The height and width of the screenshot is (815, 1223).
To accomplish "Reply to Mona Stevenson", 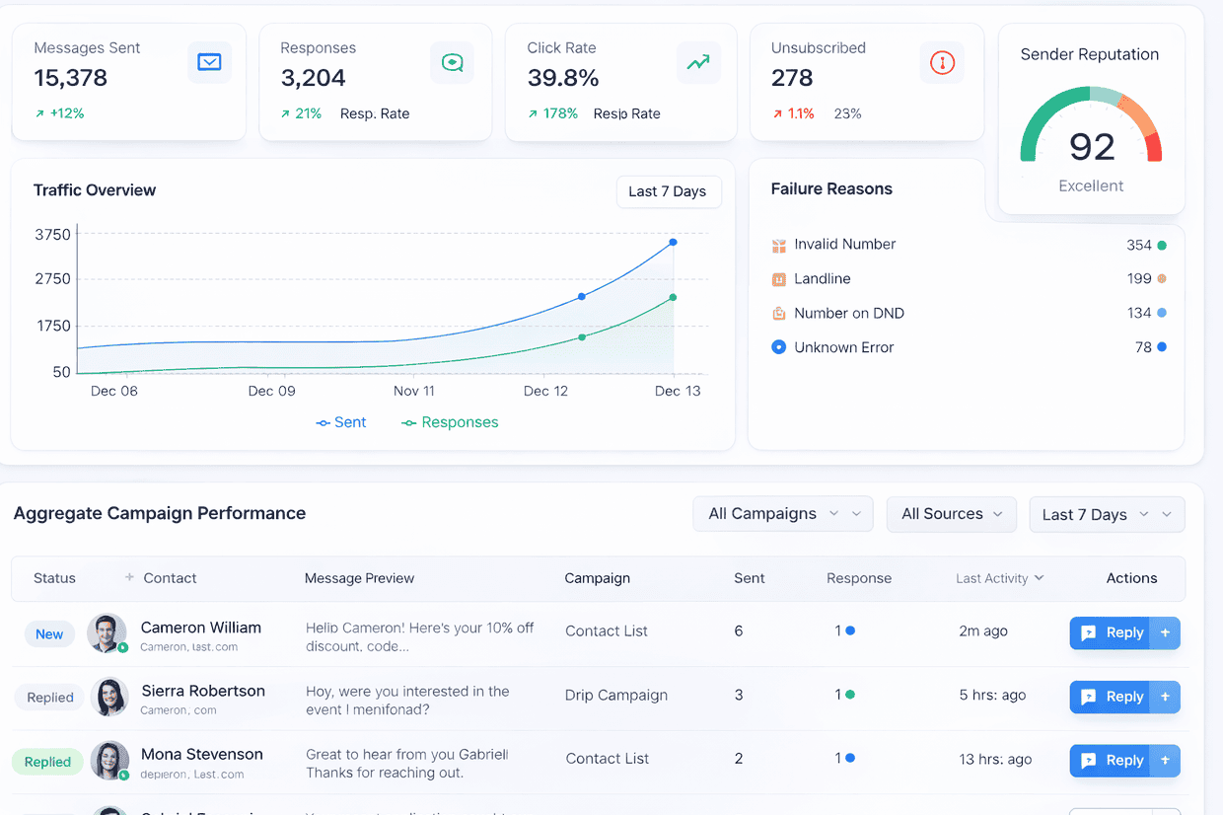I will [x=1111, y=761].
